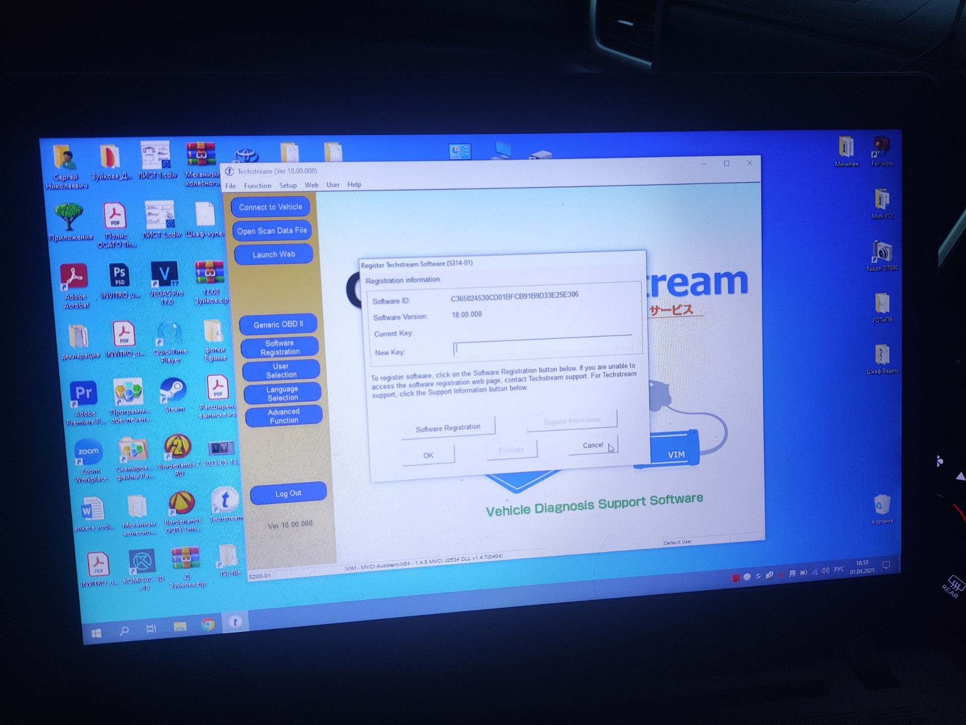This screenshot has width=966, height=725.
Task: Click OK in the Register Techstream dialog
Action: 428,455
